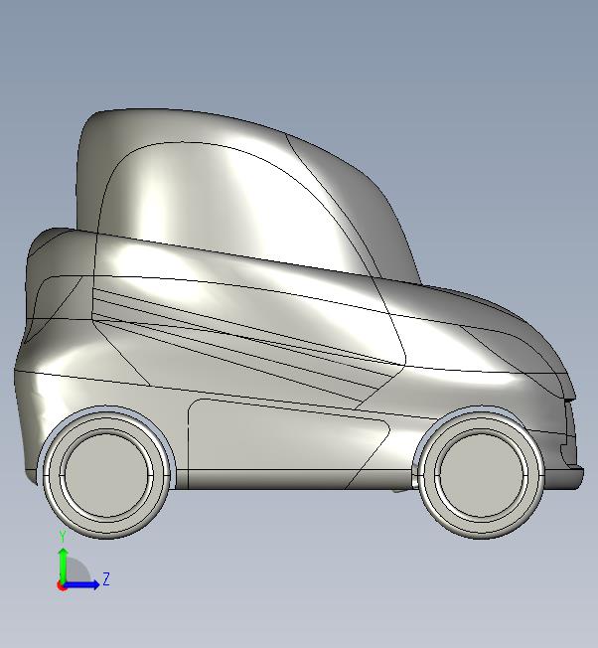Click the Z axis label text

pos(106,579)
